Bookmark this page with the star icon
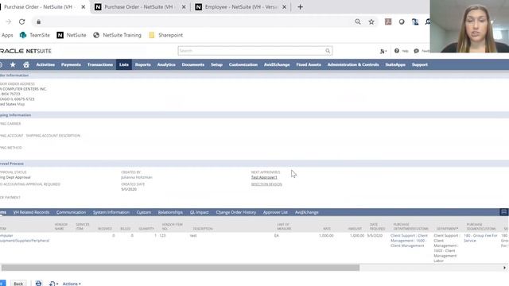Screen dimensions: 509x286 coord(371,21)
